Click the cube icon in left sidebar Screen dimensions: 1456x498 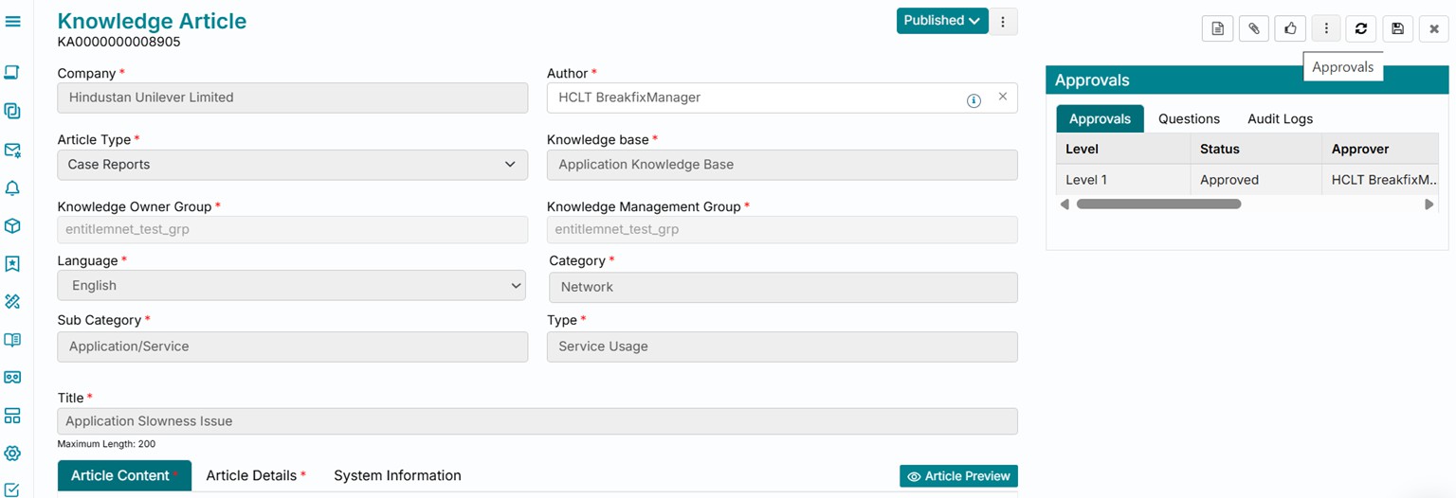tap(12, 226)
